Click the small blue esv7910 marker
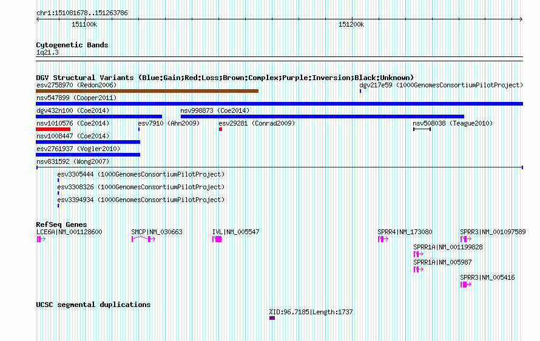This screenshot has height=341, width=540. pyautogui.click(x=139, y=129)
